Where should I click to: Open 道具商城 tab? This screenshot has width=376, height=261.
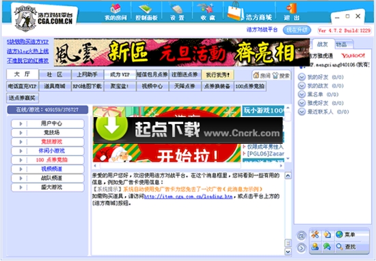(x=55, y=86)
